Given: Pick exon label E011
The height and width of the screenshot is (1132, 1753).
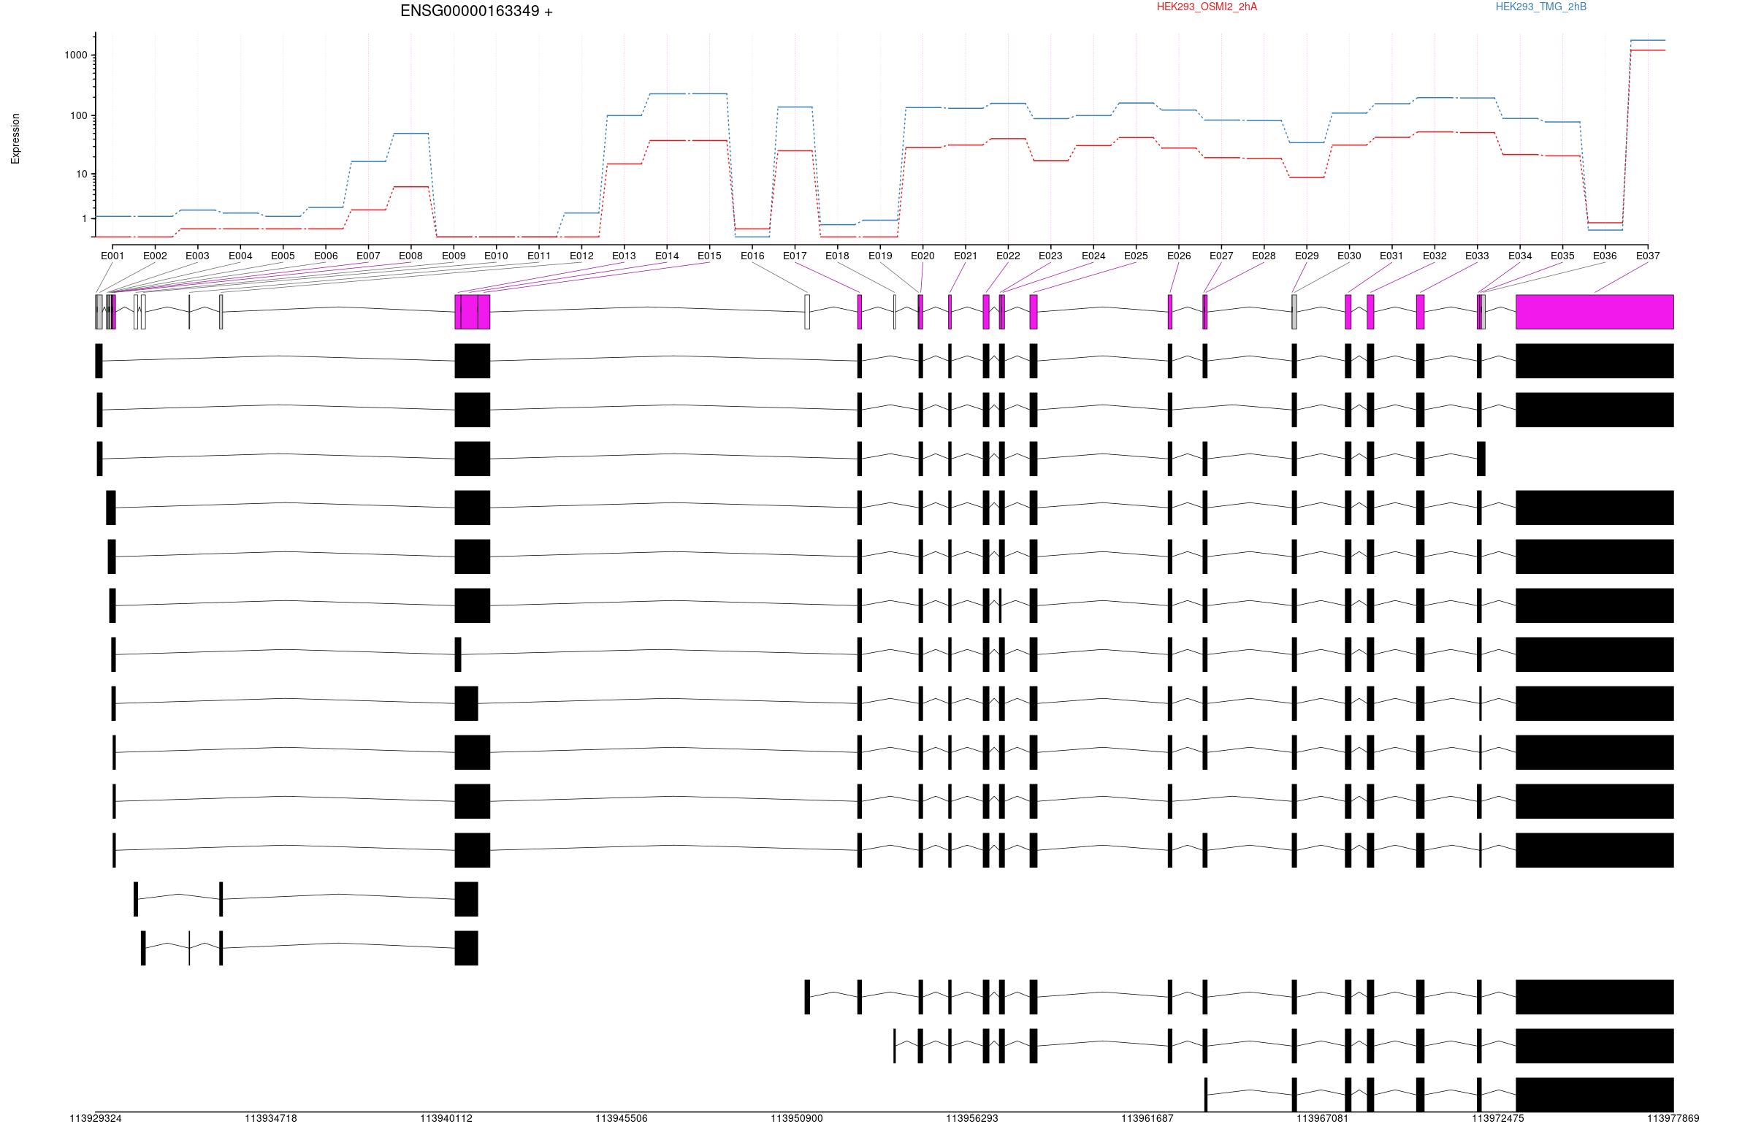Looking at the screenshot, I should tap(539, 256).
